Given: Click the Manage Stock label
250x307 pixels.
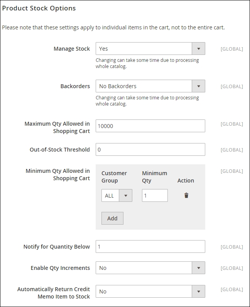Looking at the screenshot, I should point(72,49).
